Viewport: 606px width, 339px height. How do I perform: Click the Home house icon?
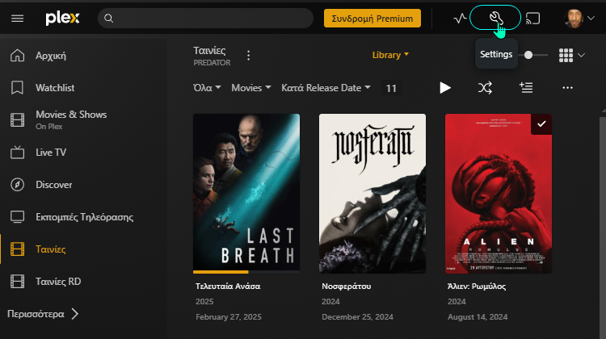[18, 56]
